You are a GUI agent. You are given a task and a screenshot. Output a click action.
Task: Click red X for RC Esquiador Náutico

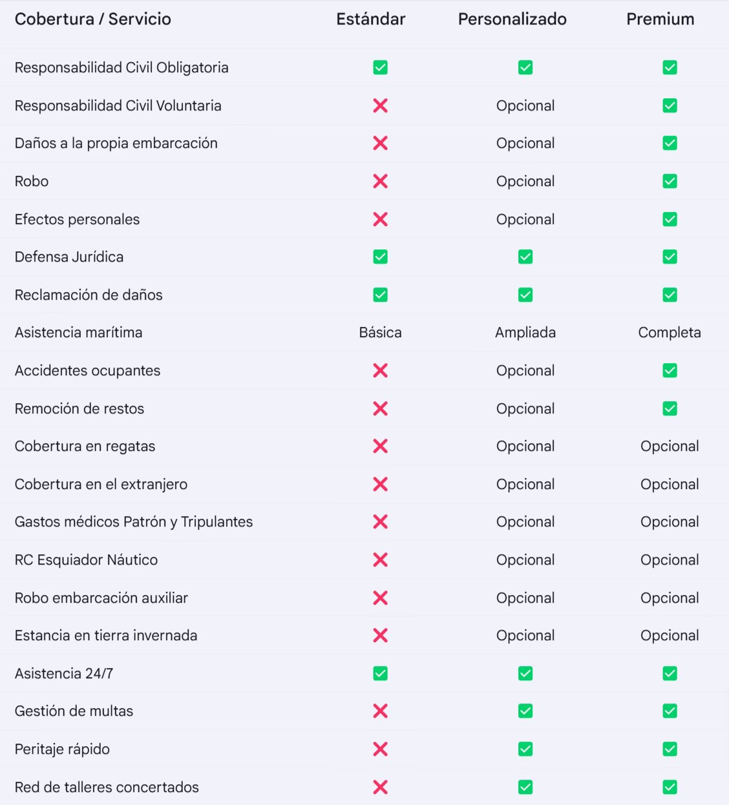381,560
